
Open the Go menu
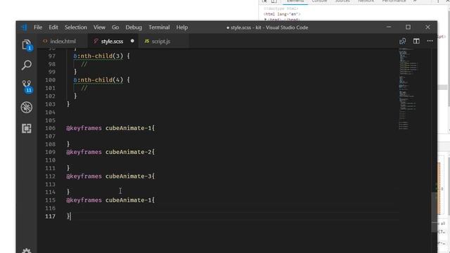pyautogui.click(x=115, y=27)
